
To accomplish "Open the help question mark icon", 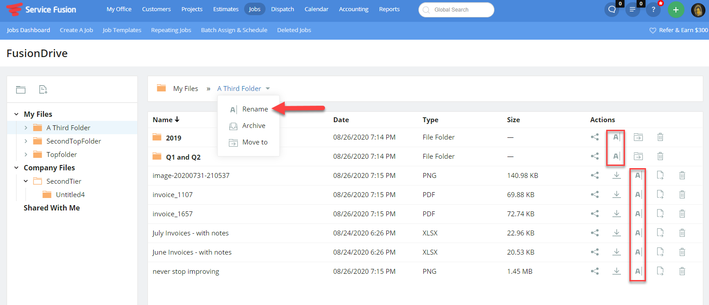I will coord(653,10).
